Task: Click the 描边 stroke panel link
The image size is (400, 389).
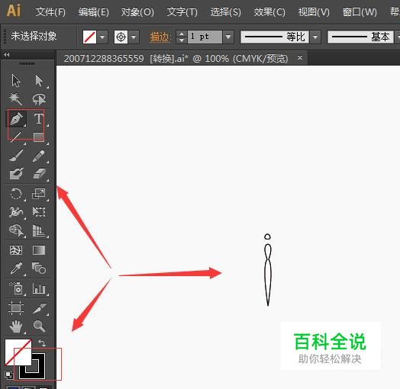Action: click(x=160, y=37)
